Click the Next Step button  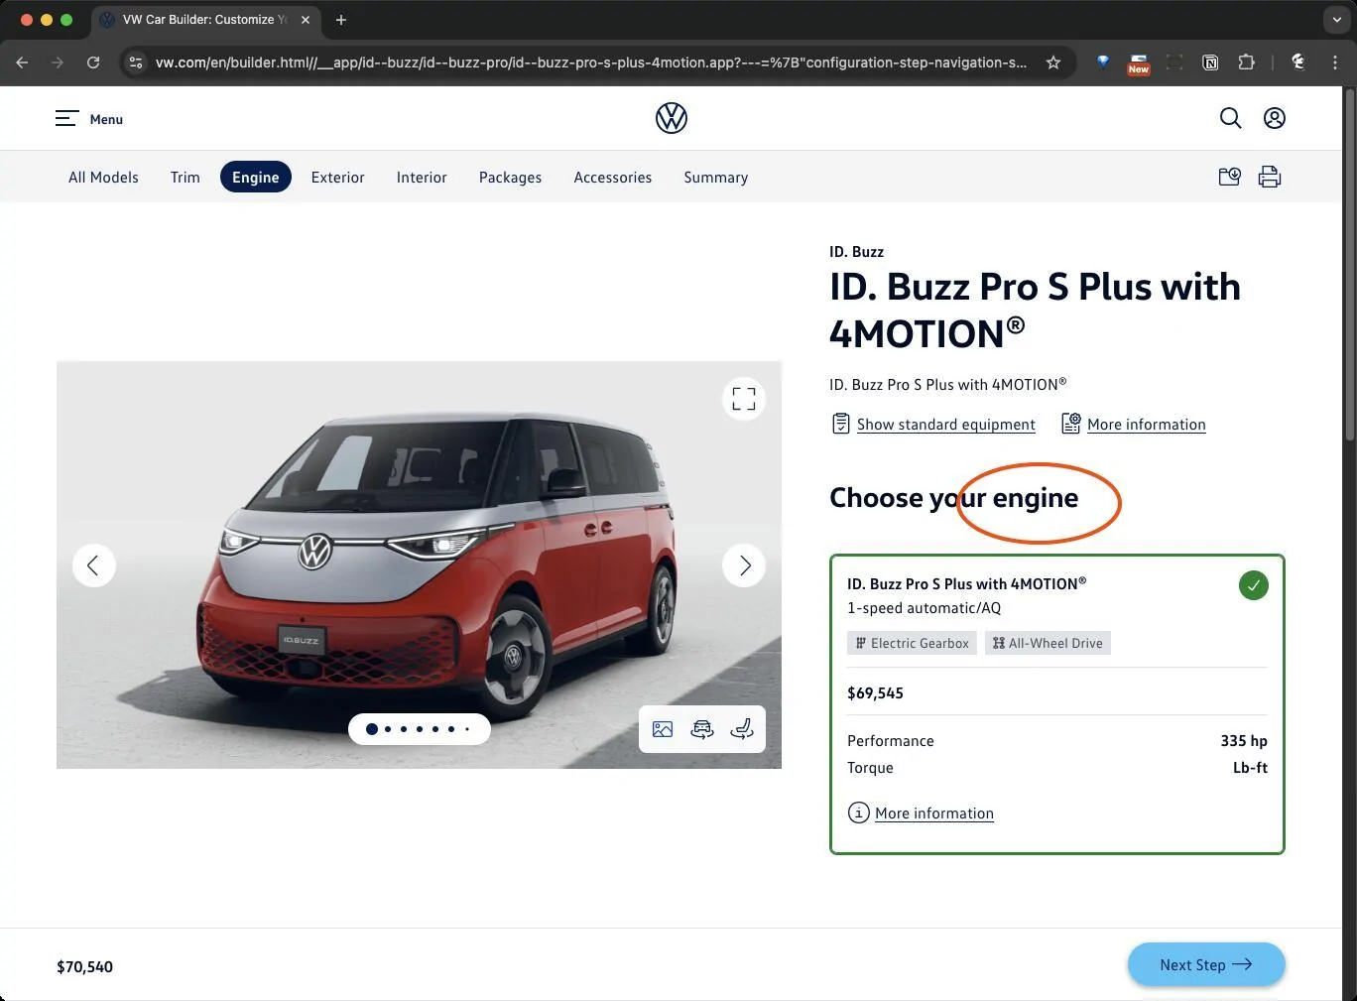1206,964
